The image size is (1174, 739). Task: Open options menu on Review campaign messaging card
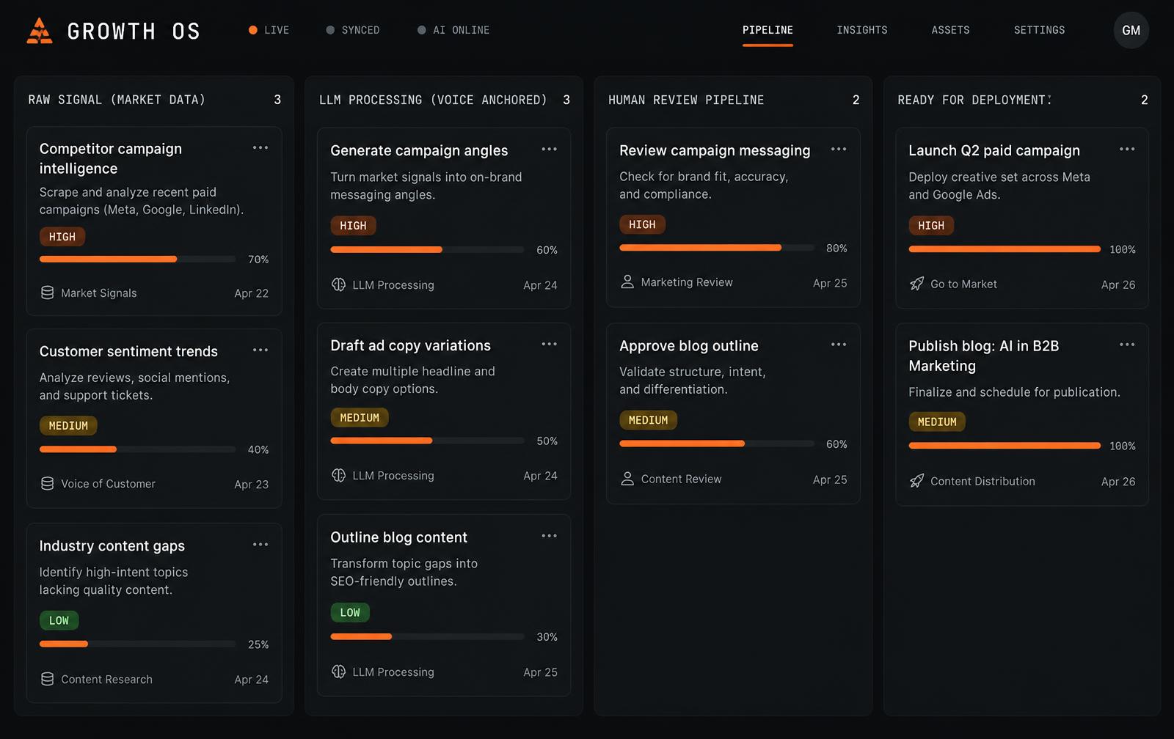(x=839, y=149)
